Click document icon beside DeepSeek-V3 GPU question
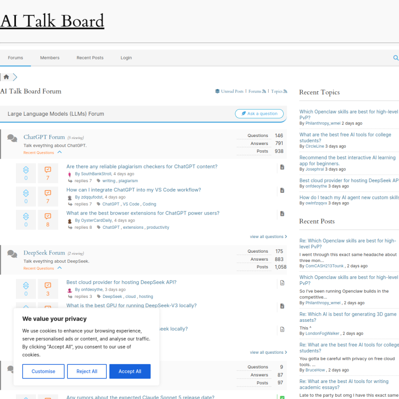Viewport: 399px width, 399px height. click(282, 306)
